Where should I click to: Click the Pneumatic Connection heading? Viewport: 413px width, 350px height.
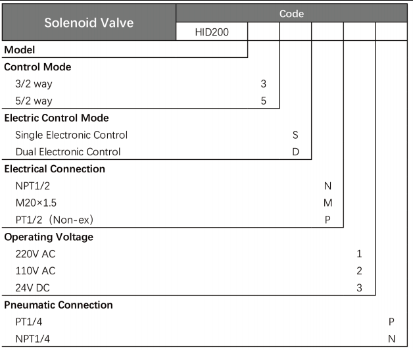[59, 305]
